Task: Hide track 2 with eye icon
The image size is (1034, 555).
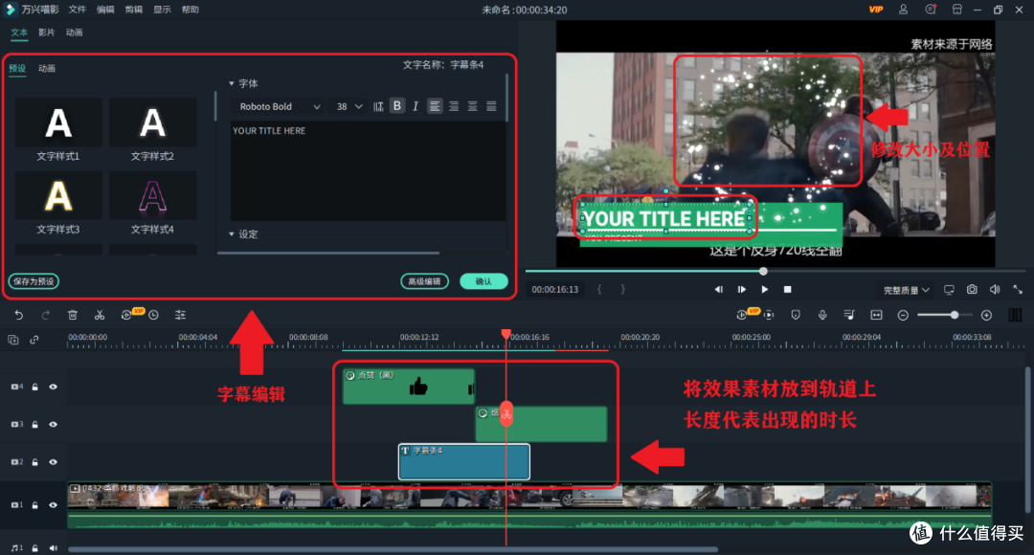Action: point(53,462)
